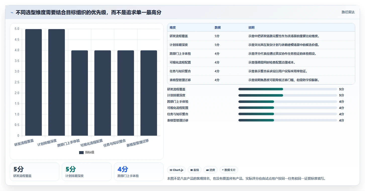
Task: Click the small icon inside the Chart.js chip
Action: (171, 170)
